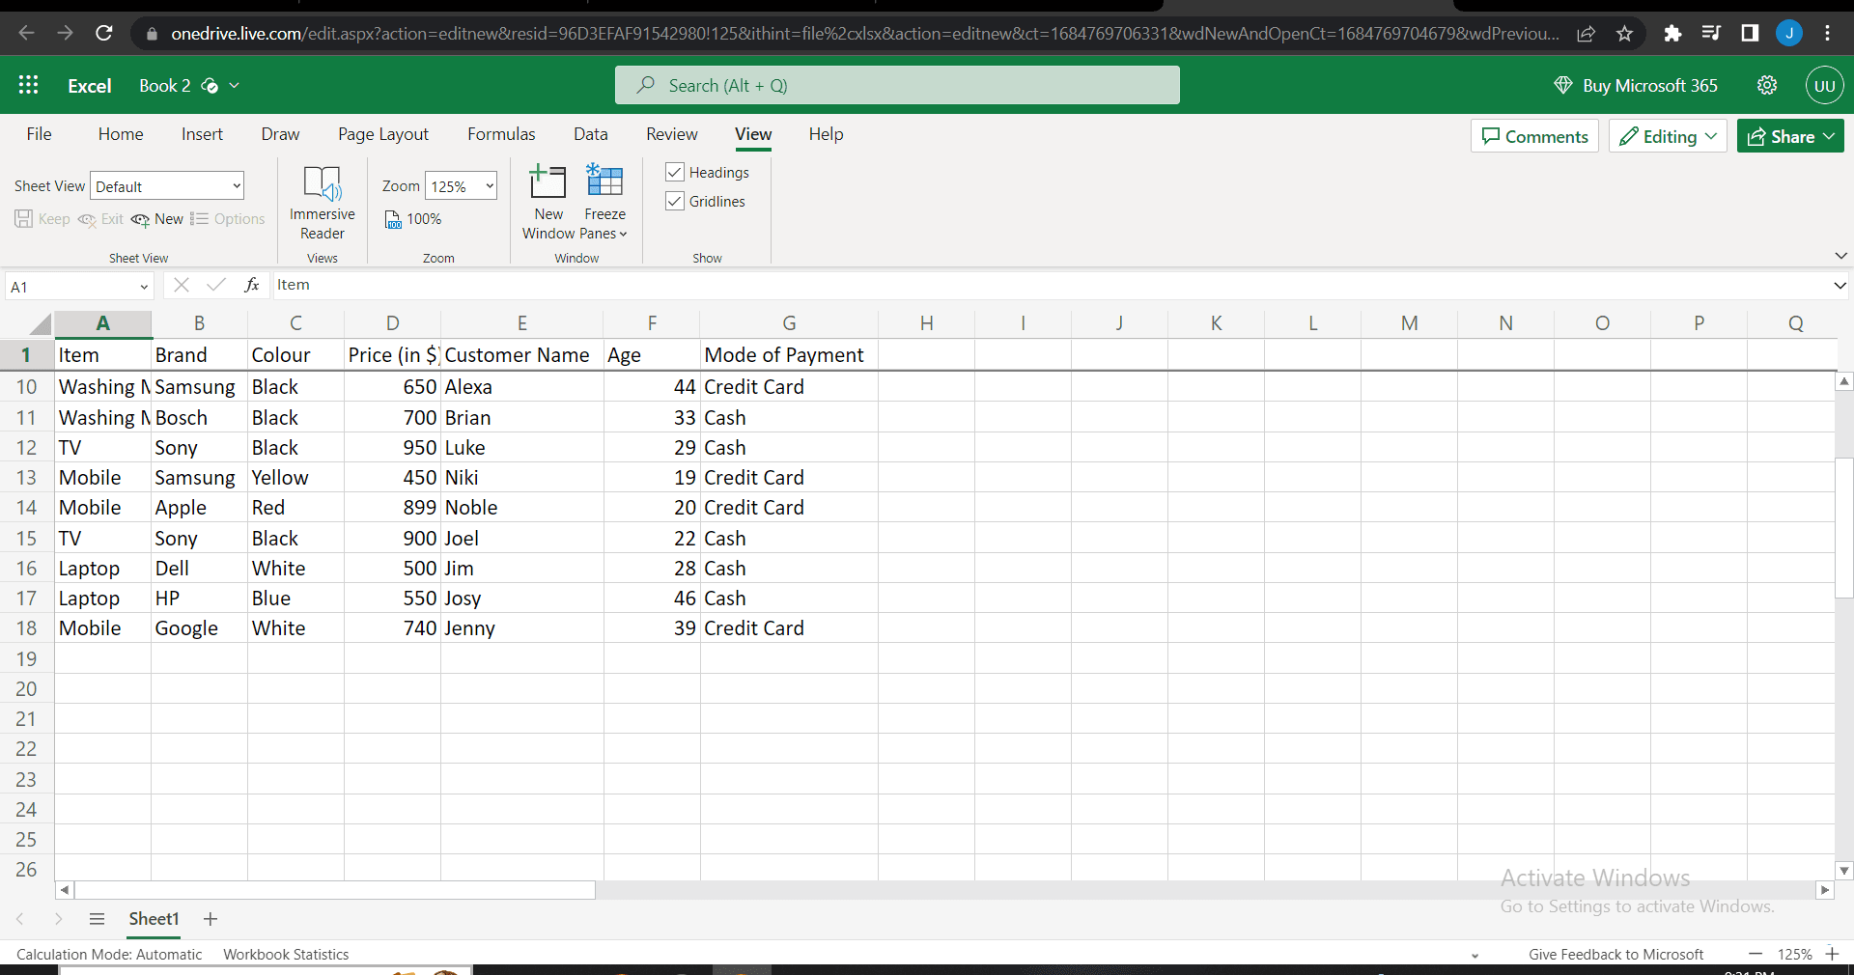Screen dimensions: 1854x975
Task: Create a New sheet view
Action: click(157, 219)
